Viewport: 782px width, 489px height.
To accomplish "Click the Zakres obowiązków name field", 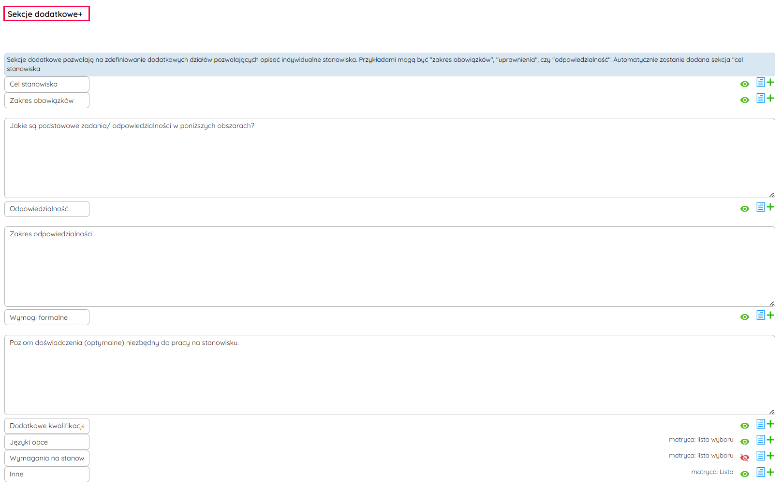I will [47, 101].
